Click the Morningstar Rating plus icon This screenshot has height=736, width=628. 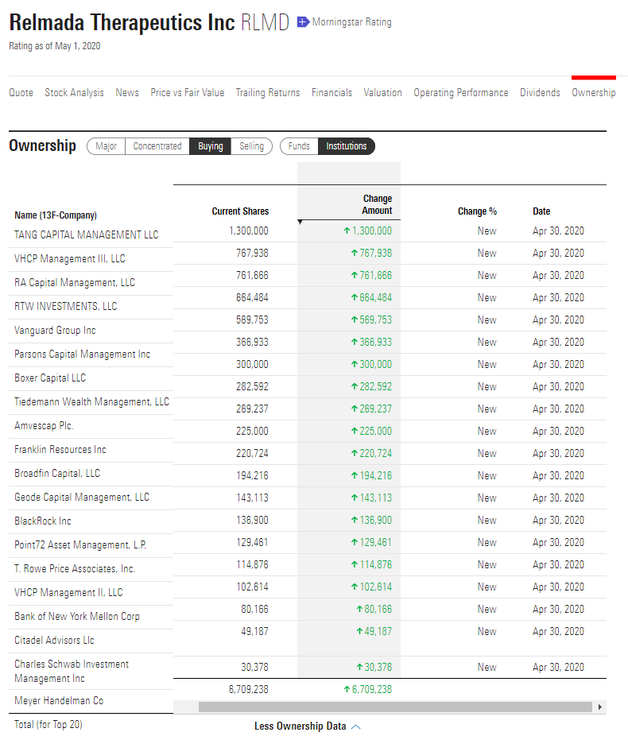tap(303, 22)
